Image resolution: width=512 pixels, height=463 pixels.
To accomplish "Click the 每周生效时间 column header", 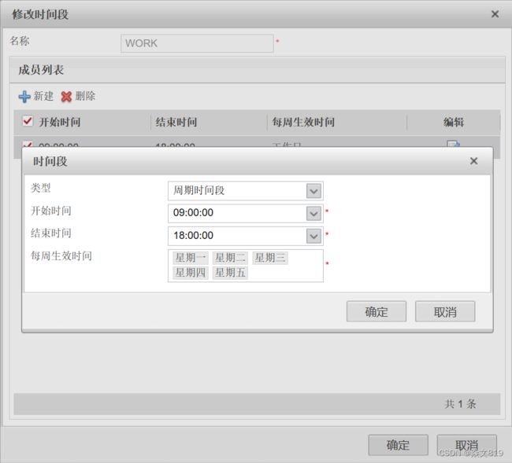I will tap(303, 123).
